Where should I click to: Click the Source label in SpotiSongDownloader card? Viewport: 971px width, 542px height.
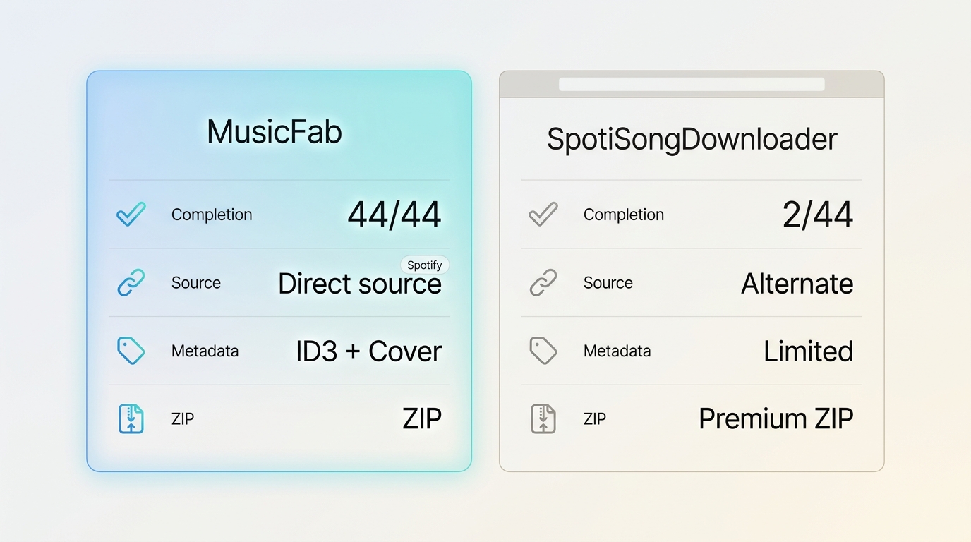[x=608, y=283]
